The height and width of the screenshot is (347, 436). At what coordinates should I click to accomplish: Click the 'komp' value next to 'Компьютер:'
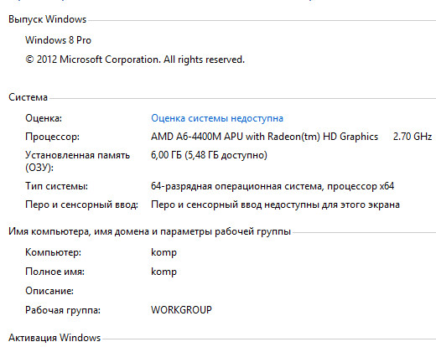(x=163, y=252)
